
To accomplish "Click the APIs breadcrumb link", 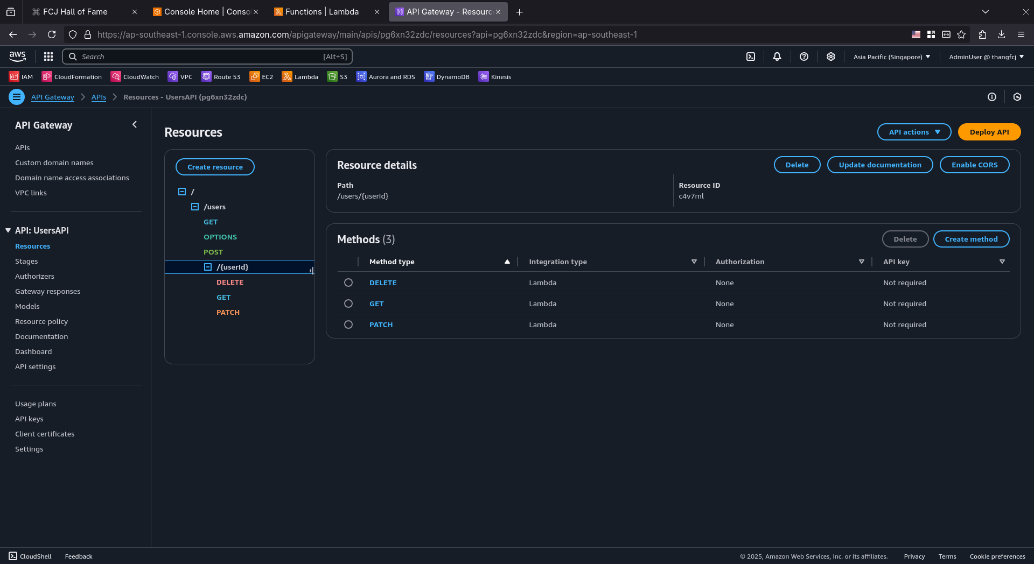I will click(99, 97).
